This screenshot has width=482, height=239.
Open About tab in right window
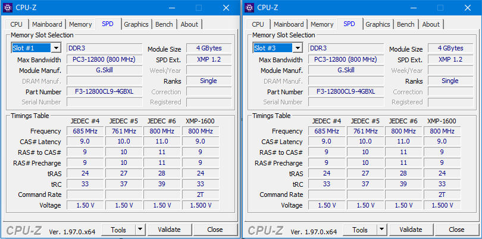tap(431, 24)
